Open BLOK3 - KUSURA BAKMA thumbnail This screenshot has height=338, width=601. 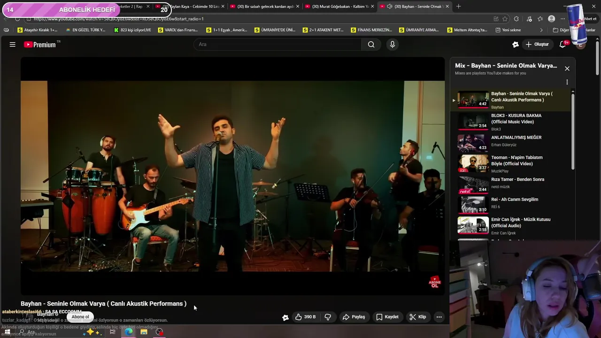473,122
